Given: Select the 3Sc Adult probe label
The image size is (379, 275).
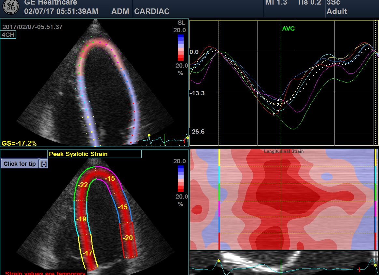Looking at the screenshot, I should tap(337, 7).
